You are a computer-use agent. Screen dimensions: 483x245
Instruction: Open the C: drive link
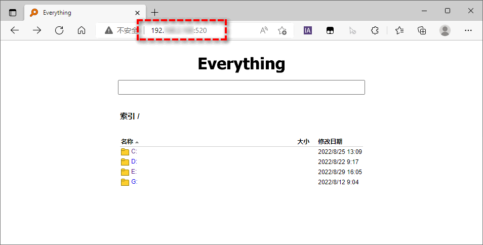(x=134, y=151)
